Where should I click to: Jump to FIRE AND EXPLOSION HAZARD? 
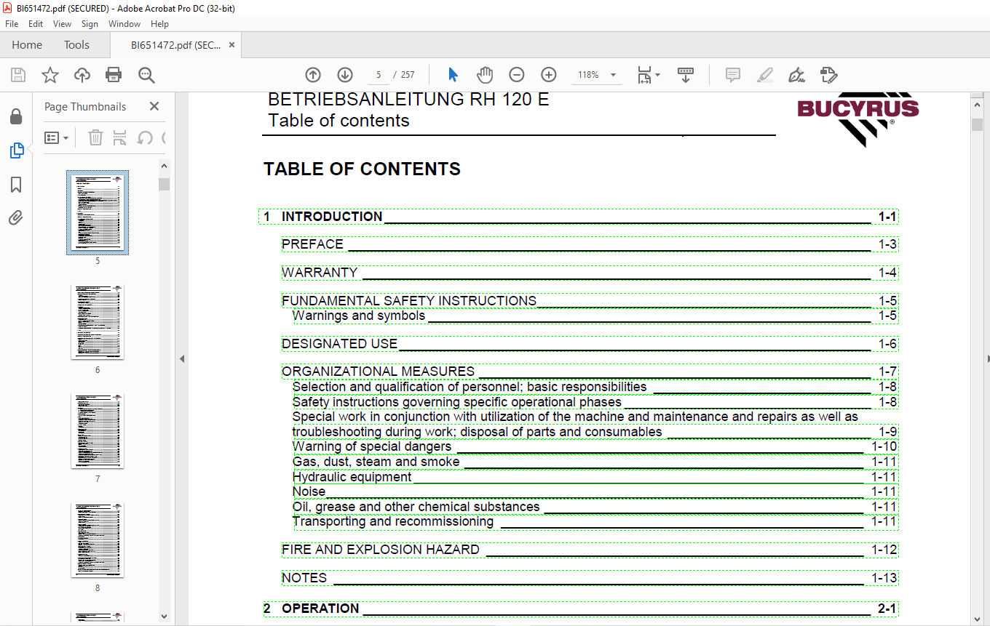(590, 550)
